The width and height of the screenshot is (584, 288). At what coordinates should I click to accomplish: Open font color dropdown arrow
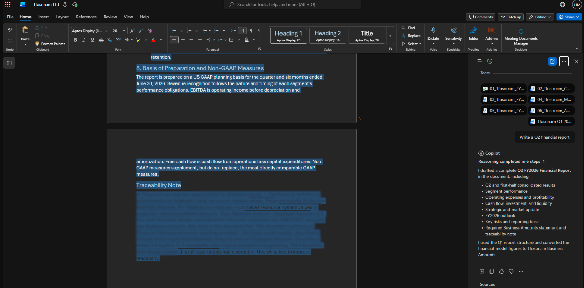(x=161, y=40)
